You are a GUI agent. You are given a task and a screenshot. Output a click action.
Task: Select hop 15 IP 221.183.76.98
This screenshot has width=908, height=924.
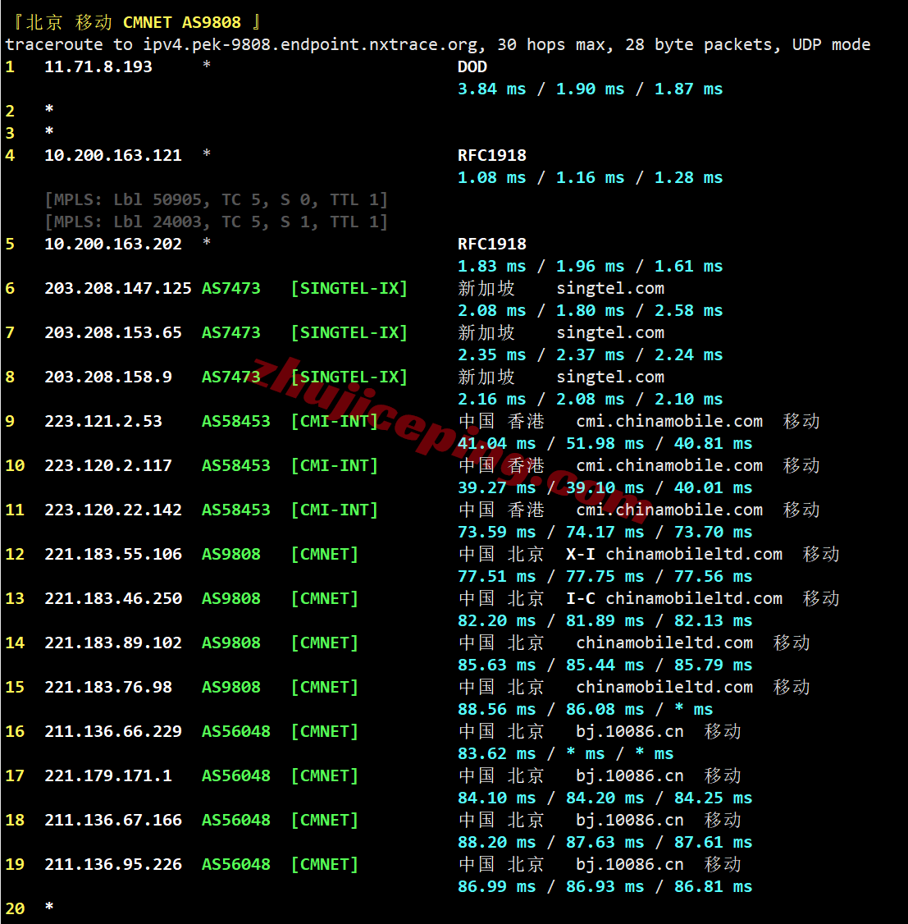108,687
